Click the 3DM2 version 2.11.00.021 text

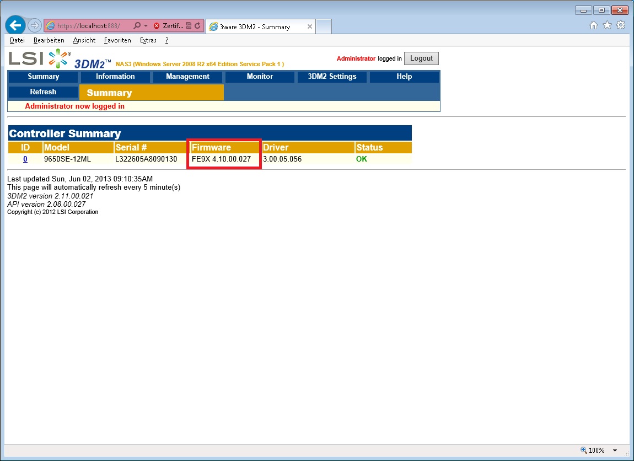[50, 196]
